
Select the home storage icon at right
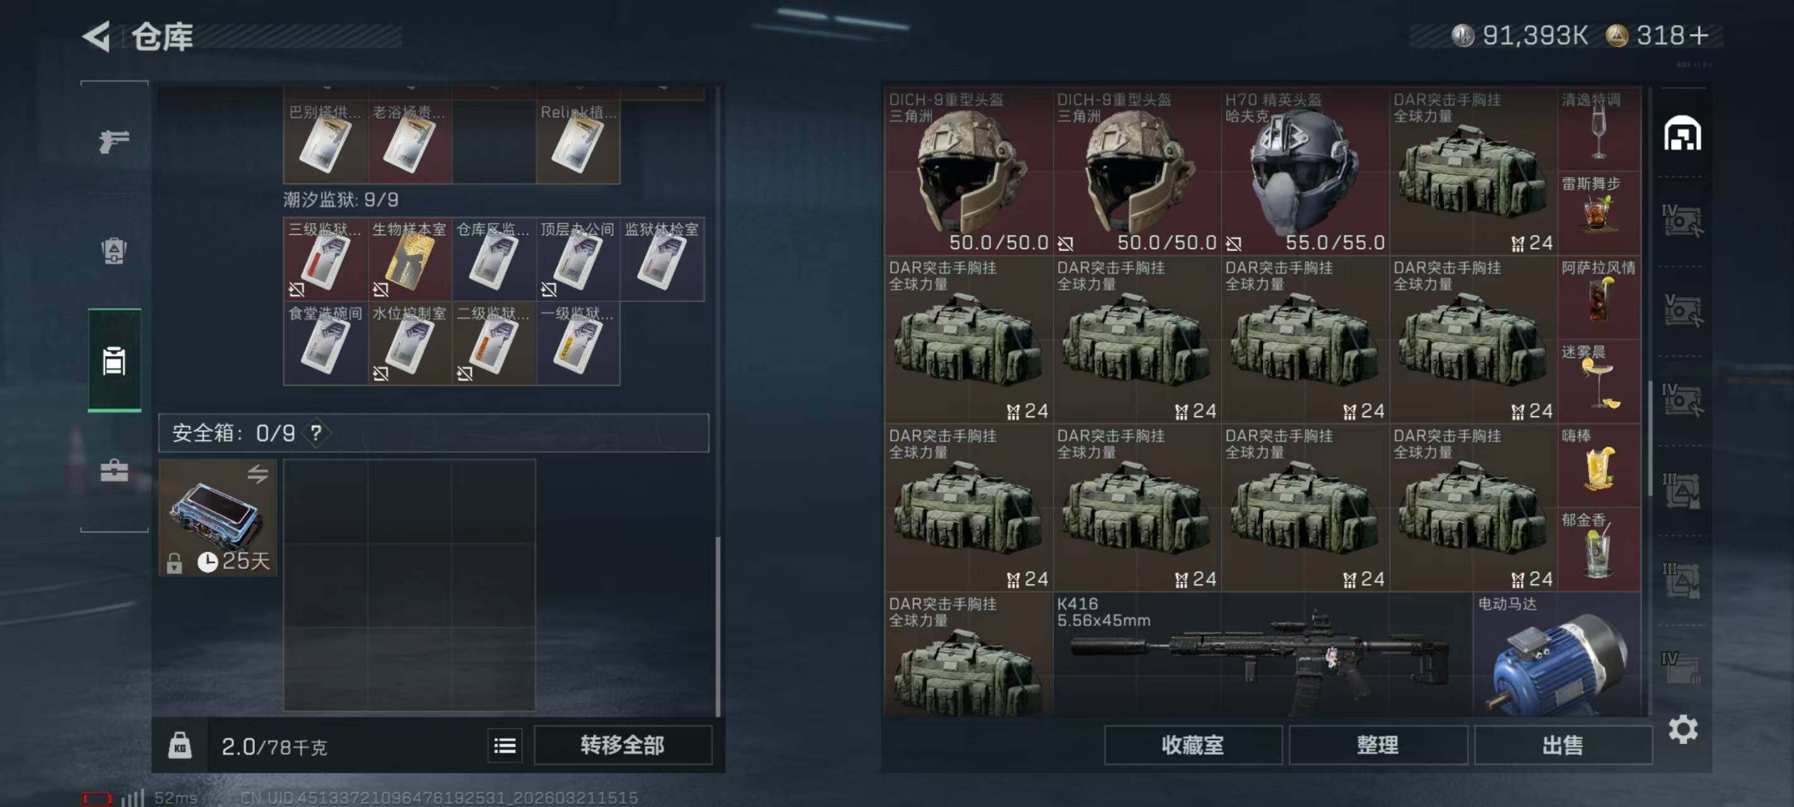(x=1682, y=133)
